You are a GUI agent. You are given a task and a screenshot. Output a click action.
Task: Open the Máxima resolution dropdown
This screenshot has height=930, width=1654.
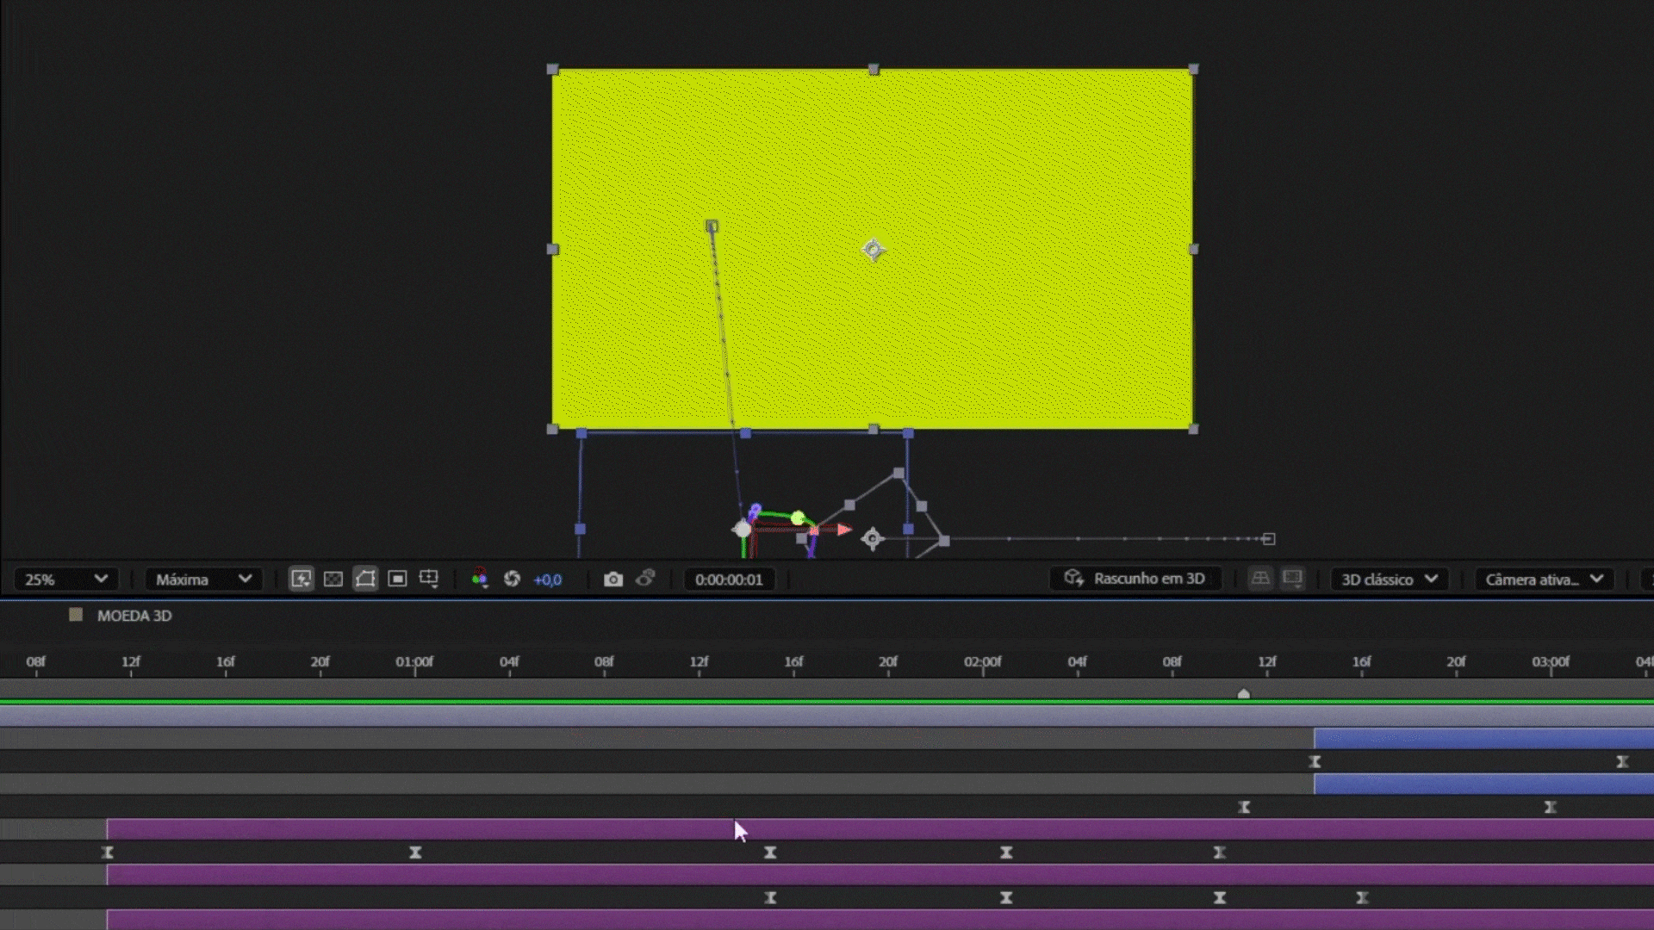[203, 580]
